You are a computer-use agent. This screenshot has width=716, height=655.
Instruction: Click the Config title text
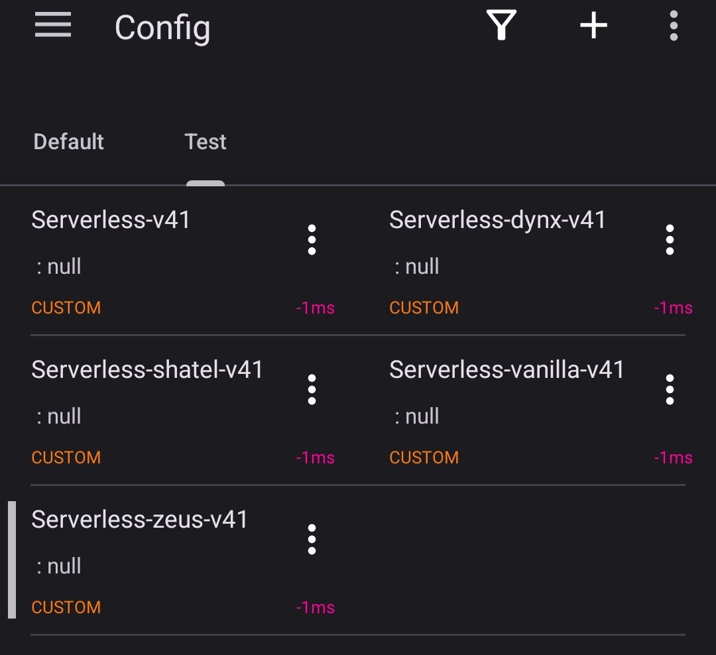[162, 28]
